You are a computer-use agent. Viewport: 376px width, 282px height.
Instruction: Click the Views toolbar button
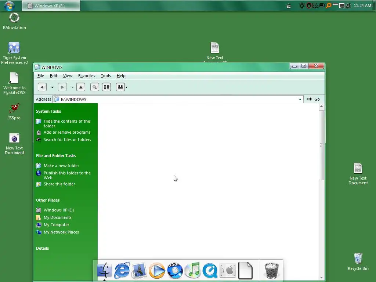pyautogui.click(x=120, y=87)
